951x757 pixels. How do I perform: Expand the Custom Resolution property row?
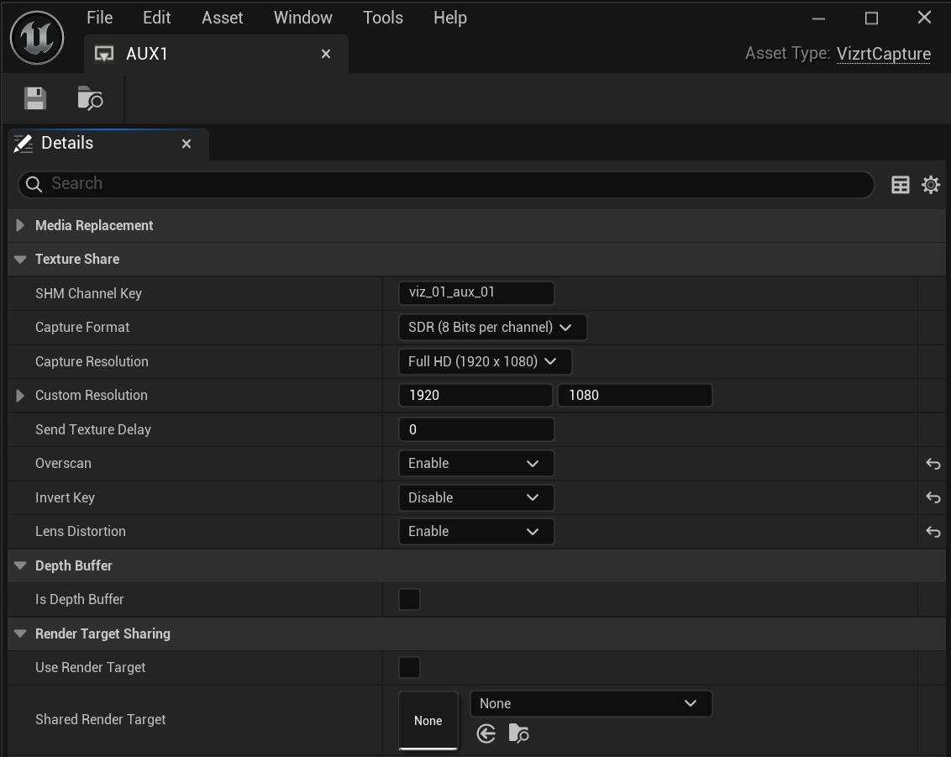click(x=20, y=396)
